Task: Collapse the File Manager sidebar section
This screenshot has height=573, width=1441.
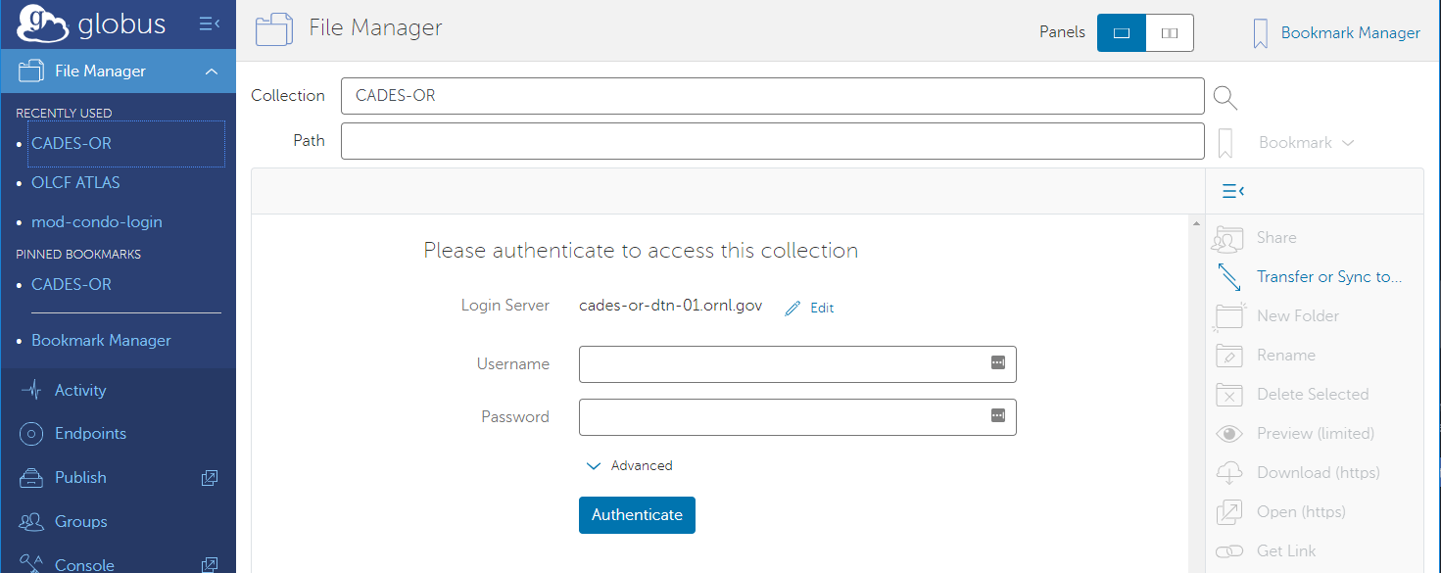Action: pyautogui.click(x=211, y=72)
